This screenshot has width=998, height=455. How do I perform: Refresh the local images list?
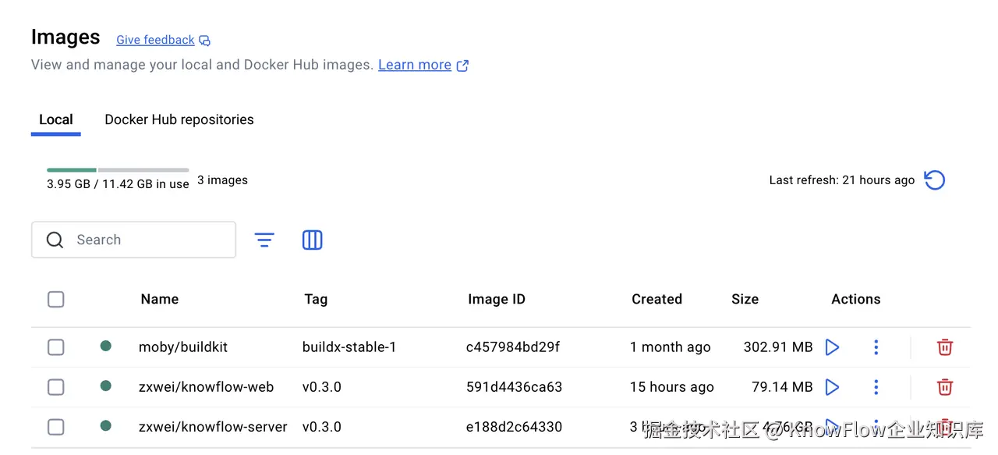click(934, 180)
